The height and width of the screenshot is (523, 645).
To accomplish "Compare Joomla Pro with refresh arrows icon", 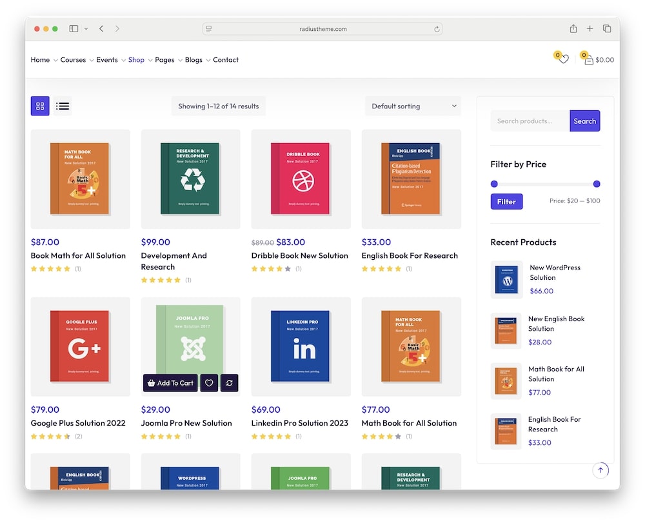I will (x=230, y=383).
